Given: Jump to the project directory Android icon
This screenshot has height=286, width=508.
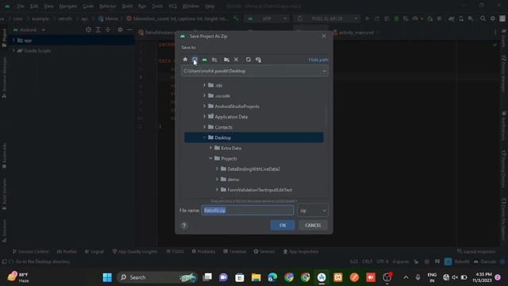Looking at the screenshot, I should pos(205,60).
